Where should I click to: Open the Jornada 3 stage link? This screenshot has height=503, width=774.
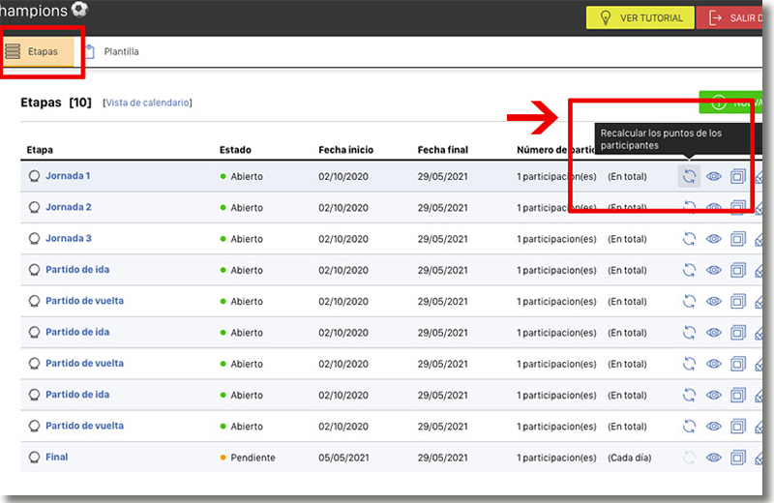[69, 238]
